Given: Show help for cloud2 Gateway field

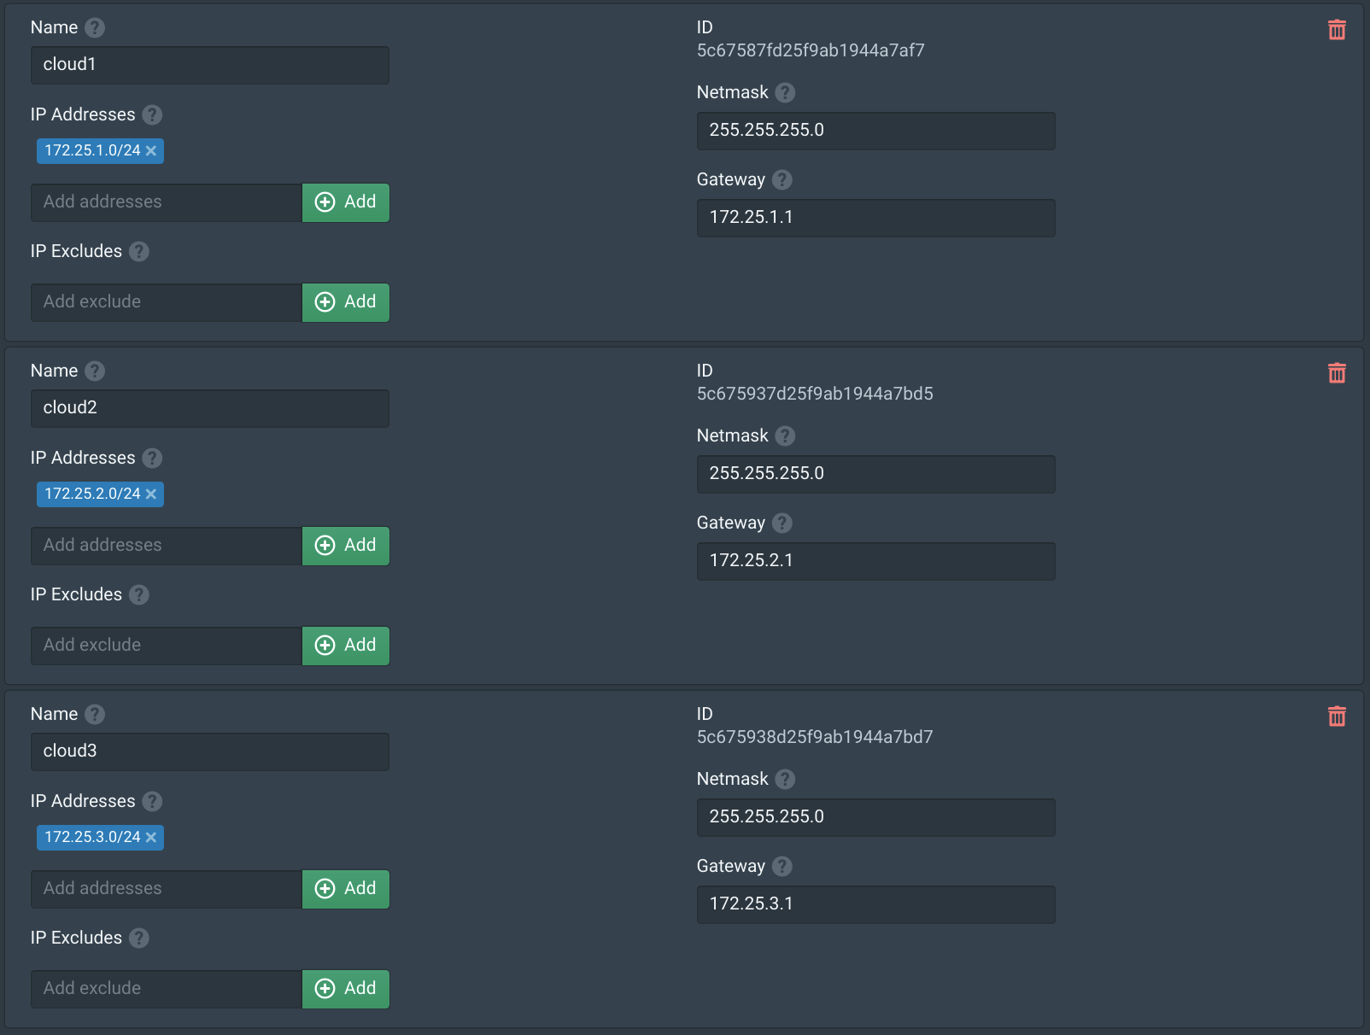Looking at the screenshot, I should point(782,523).
